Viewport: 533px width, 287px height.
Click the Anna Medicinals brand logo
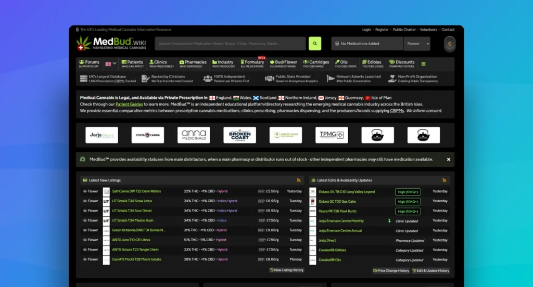tap(194, 135)
